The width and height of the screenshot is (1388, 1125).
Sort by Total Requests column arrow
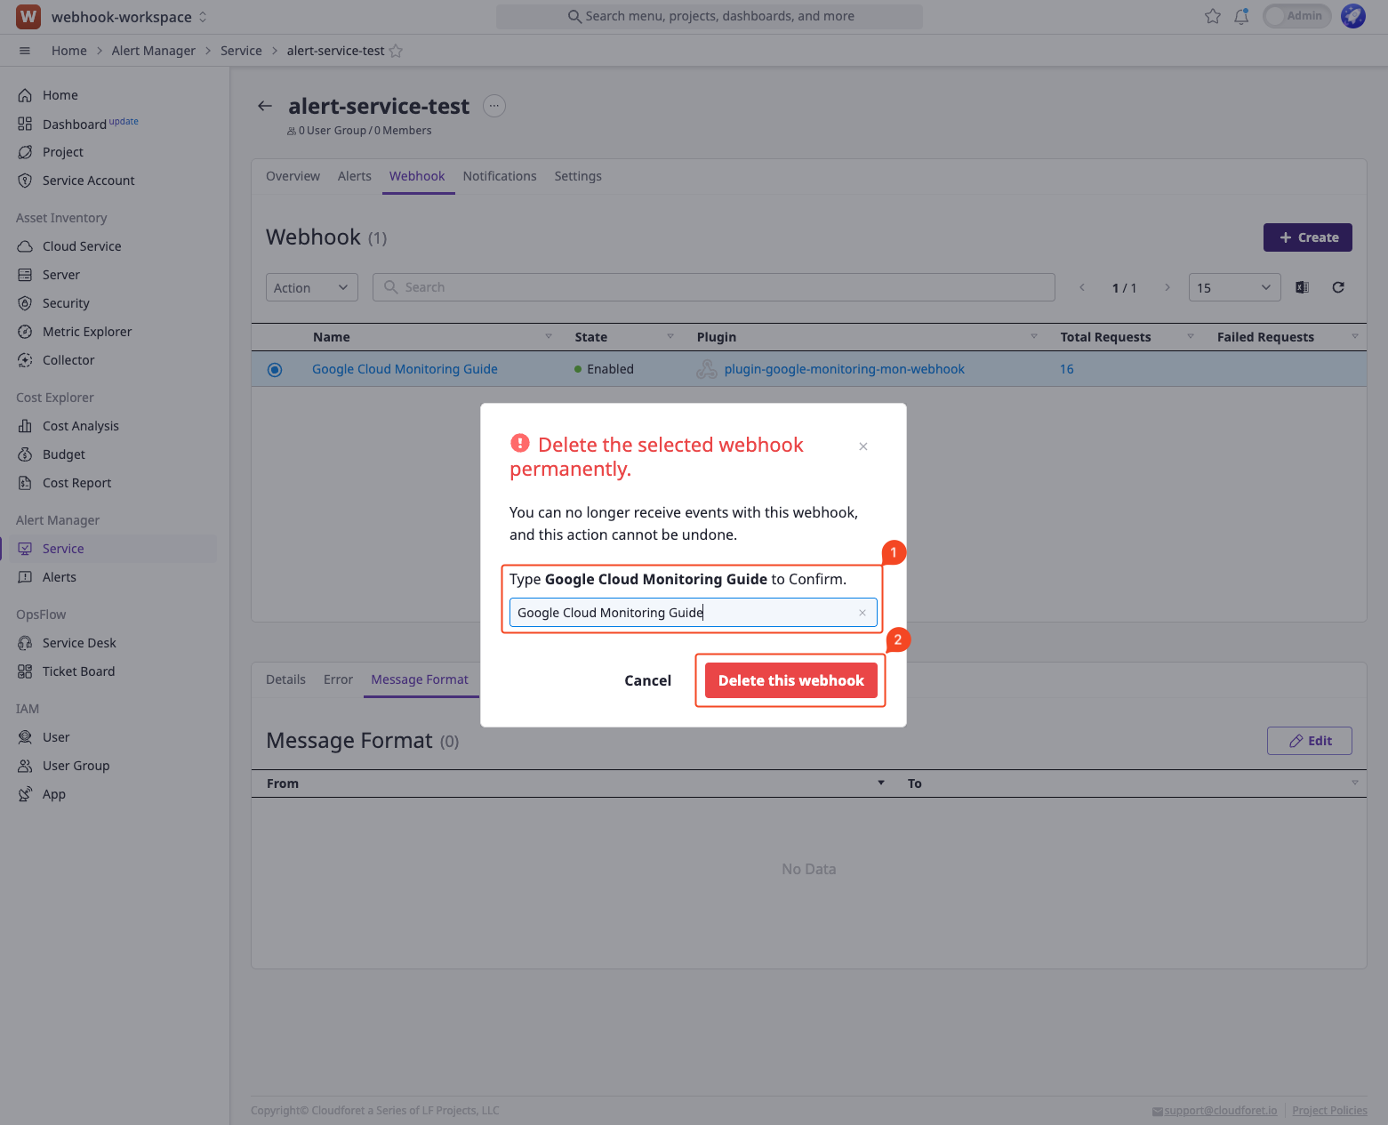[1191, 336]
